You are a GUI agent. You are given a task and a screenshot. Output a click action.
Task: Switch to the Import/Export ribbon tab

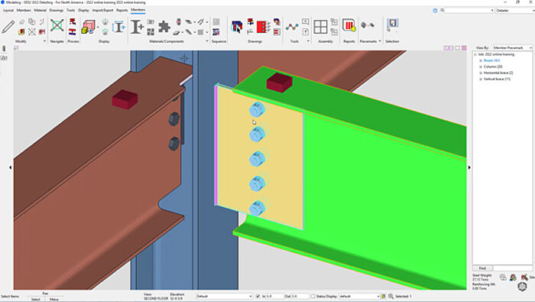102,10
